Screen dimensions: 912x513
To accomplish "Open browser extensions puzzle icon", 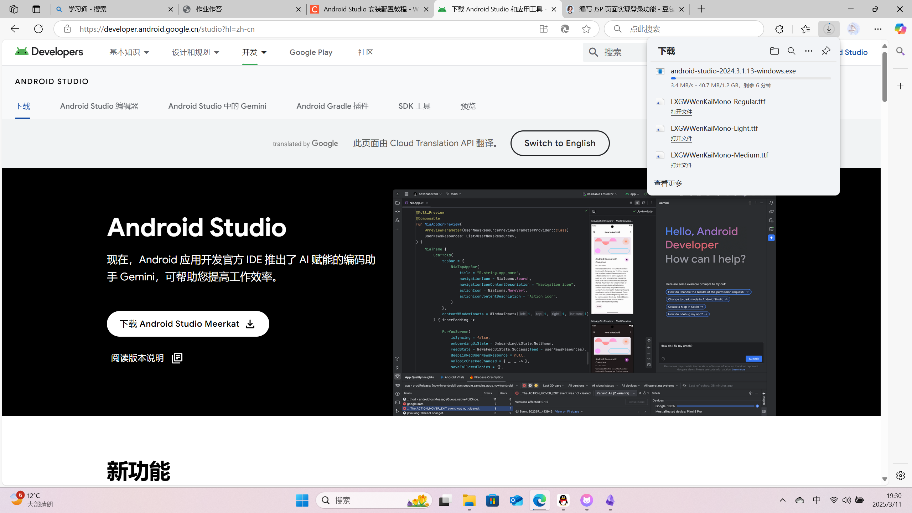I will [x=779, y=29].
